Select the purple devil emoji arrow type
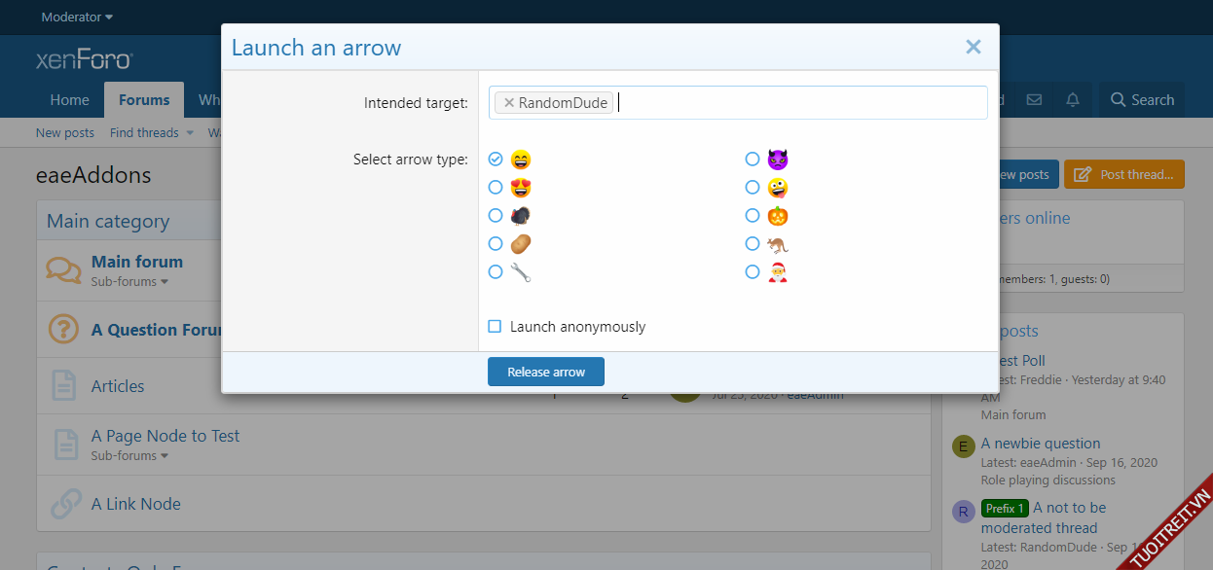Screen dimensions: 1213x570 click(x=753, y=159)
